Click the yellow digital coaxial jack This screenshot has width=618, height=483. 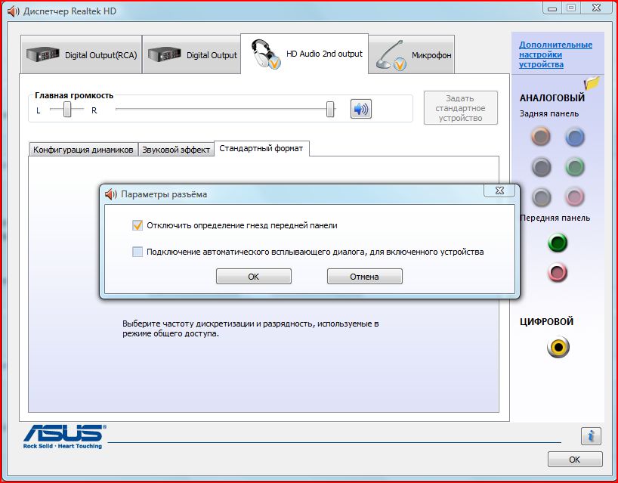pos(558,347)
